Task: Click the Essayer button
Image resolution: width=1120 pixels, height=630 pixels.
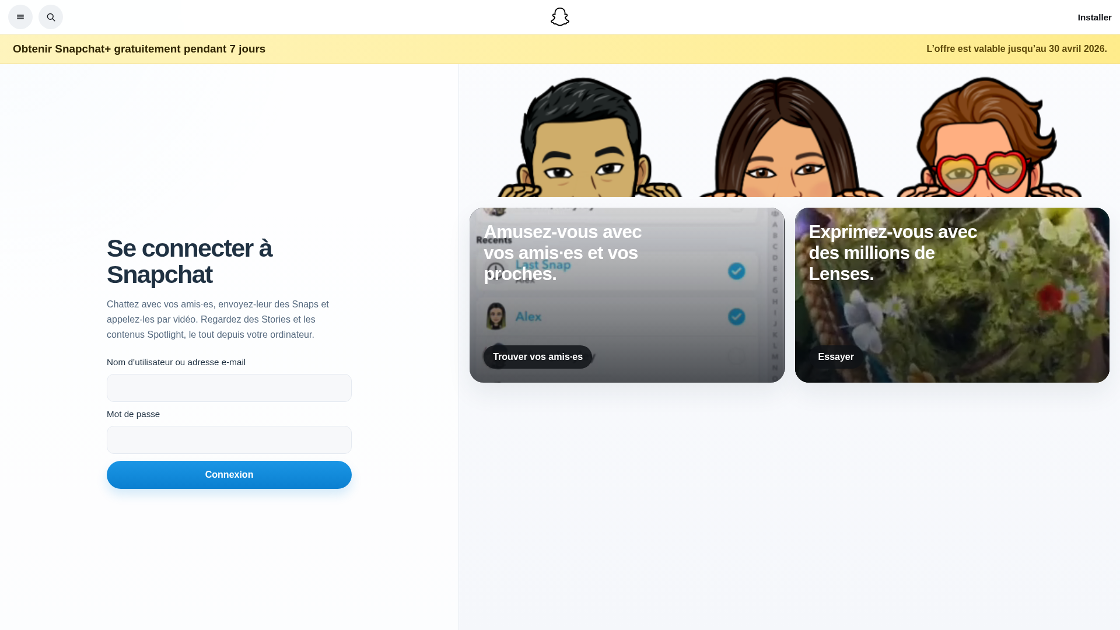Action: tap(835, 357)
